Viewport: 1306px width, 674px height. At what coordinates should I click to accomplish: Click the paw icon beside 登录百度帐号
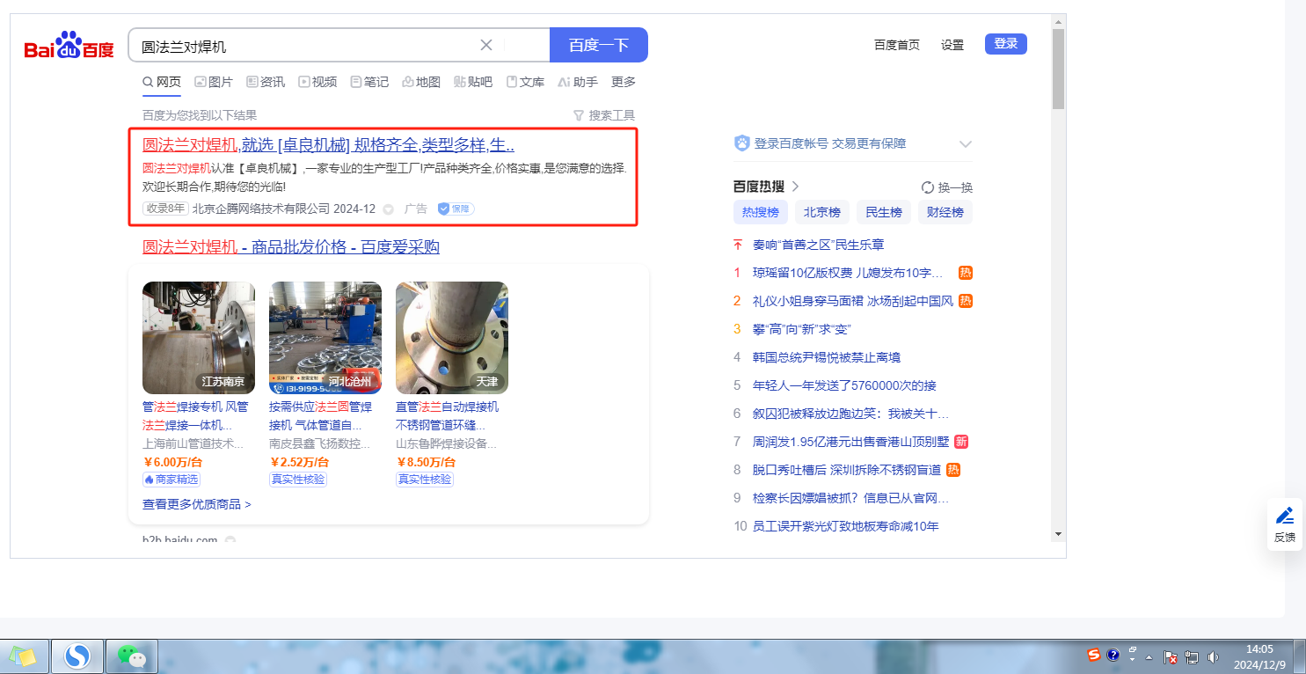coord(742,143)
